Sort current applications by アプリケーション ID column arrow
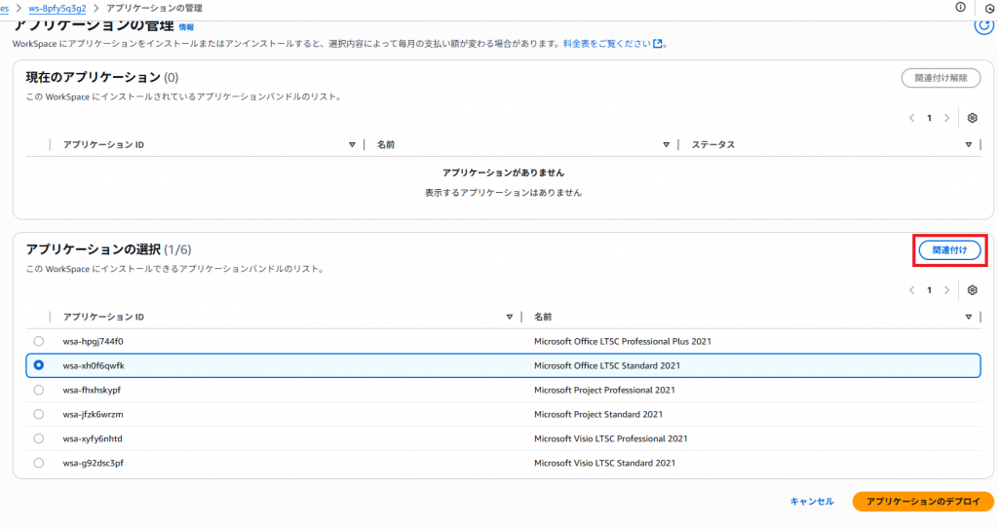 (352, 145)
